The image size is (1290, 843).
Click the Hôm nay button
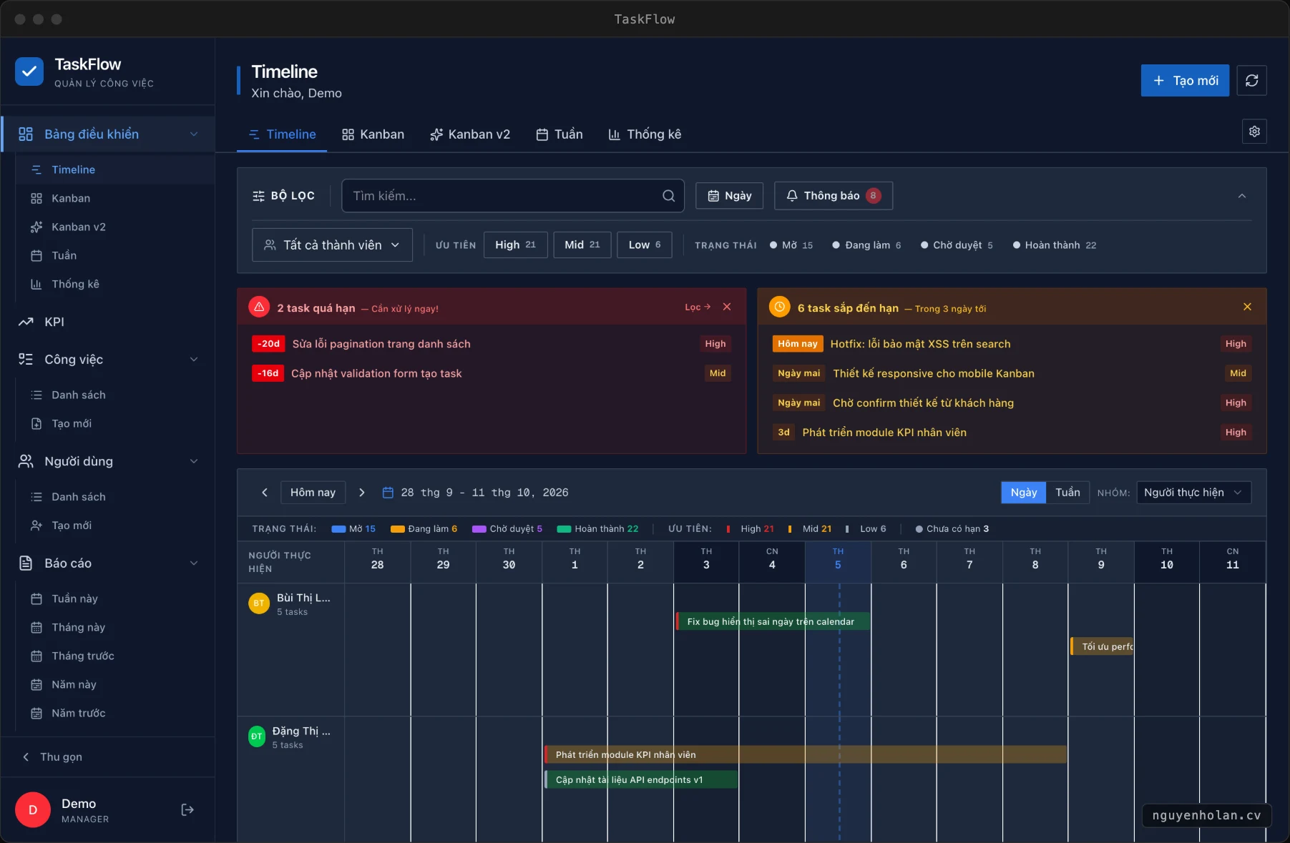pos(313,493)
